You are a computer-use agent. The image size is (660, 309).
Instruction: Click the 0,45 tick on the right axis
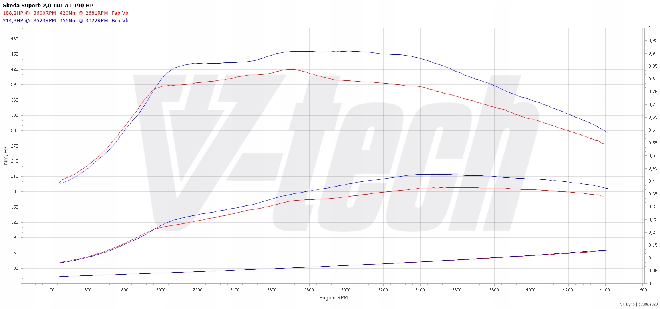pyautogui.click(x=653, y=168)
